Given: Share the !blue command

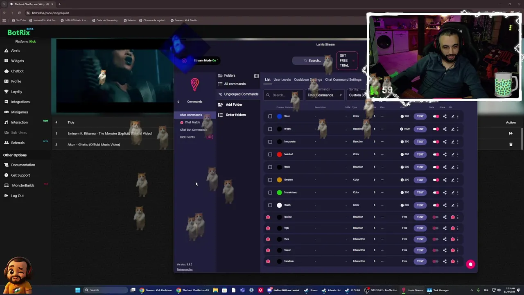Looking at the screenshot, I should pos(445,116).
